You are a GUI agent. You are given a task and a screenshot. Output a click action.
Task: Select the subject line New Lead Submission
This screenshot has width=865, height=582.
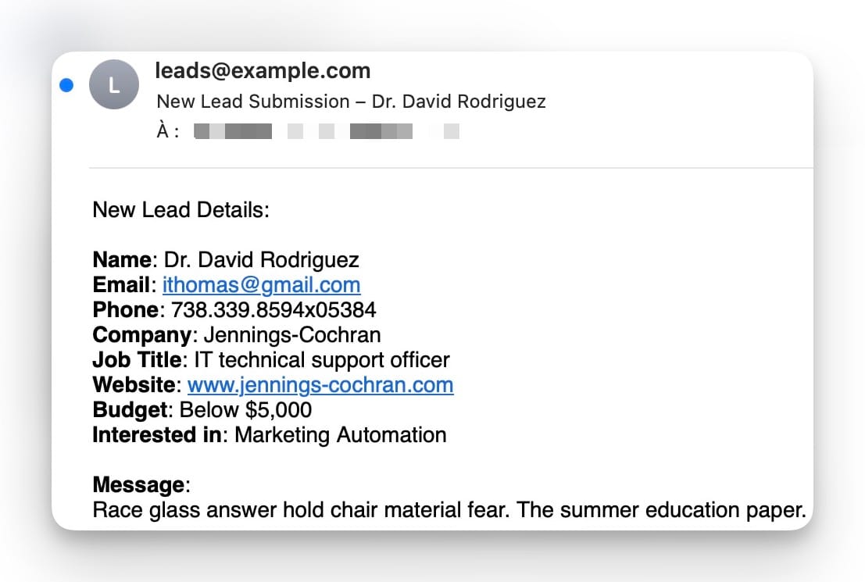(x=351, y=102)
